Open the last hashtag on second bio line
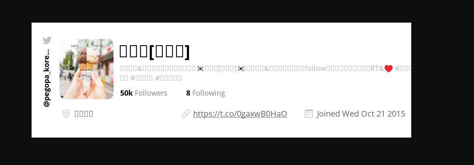 168,78
